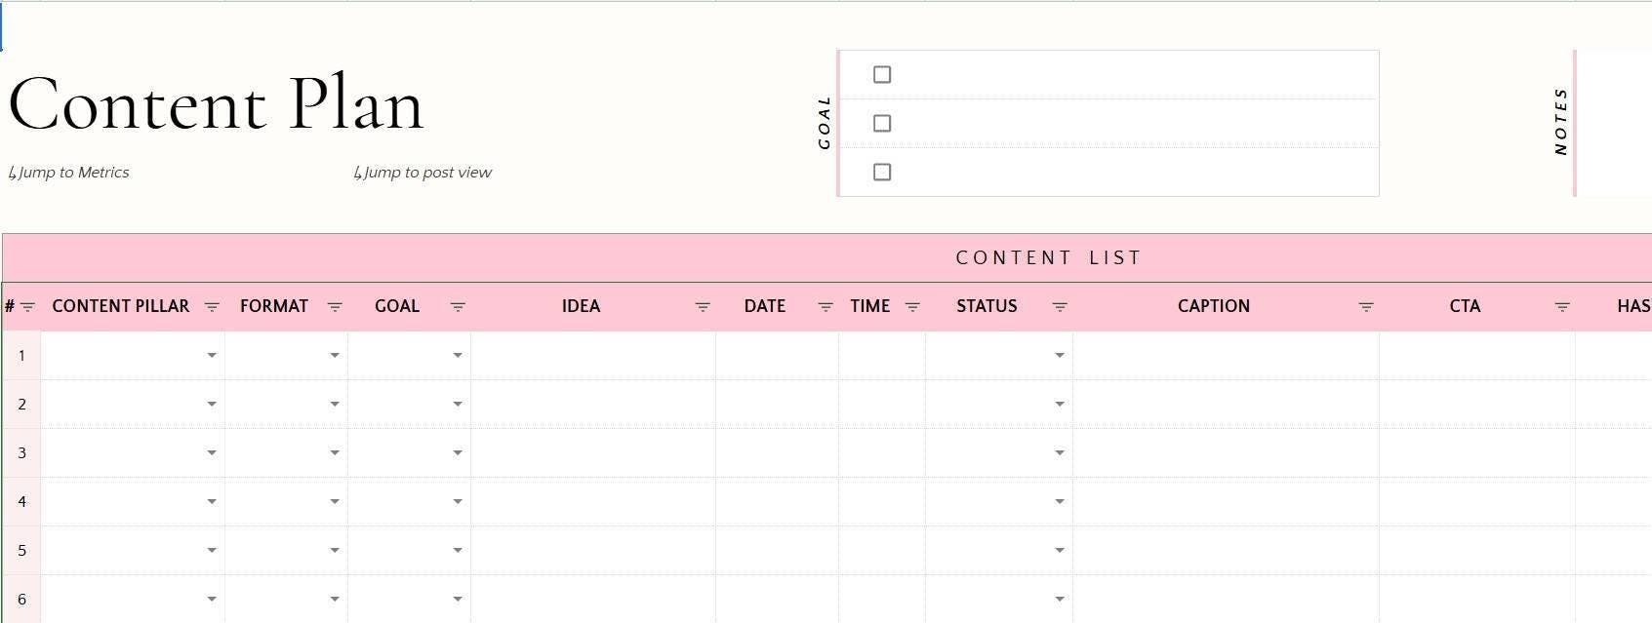The image size is (1652, 623).
Task: Select the Idea cell in row 1
Action: click(x=592, y=356)
